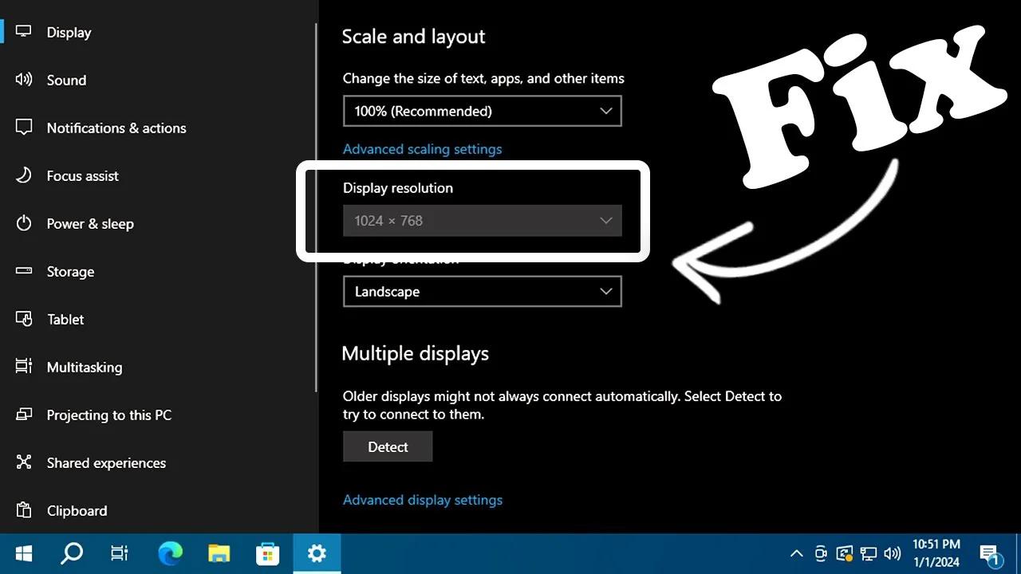Open the Start menu
The image size is (1021, 574).
point(23,552)
